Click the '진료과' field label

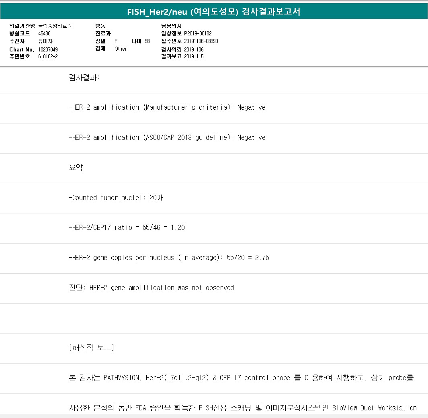(103, 33)
